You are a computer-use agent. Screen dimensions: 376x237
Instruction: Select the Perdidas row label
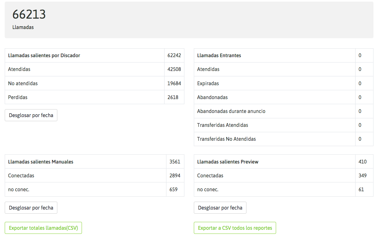18,97
